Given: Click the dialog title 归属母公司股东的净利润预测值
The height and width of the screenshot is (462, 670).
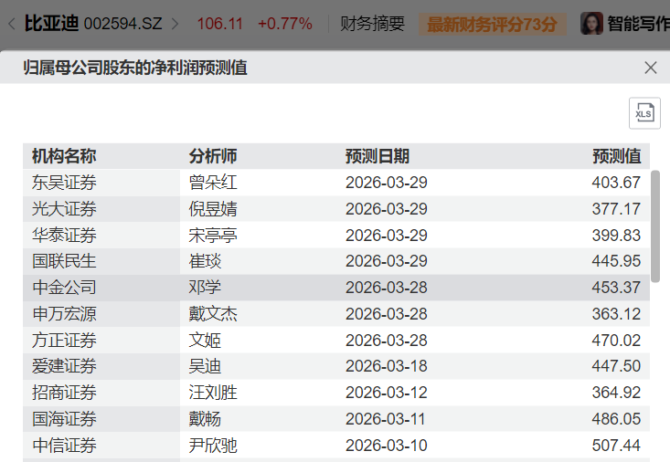Looking at the screenshot, I should [x=135, y=68].
